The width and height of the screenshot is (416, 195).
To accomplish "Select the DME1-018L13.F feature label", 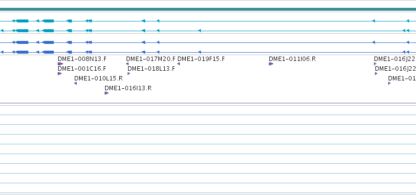I will (151, 69).
